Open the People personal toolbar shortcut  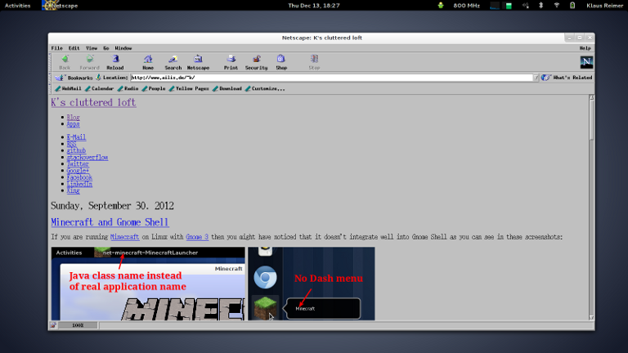tap(154, 88)
